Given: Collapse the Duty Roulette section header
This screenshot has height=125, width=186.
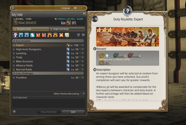Looking at the screenshot, I should point(48,41).
